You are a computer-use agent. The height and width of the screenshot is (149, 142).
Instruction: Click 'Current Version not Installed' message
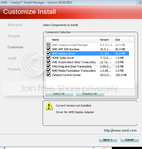[x=73, y=106]
